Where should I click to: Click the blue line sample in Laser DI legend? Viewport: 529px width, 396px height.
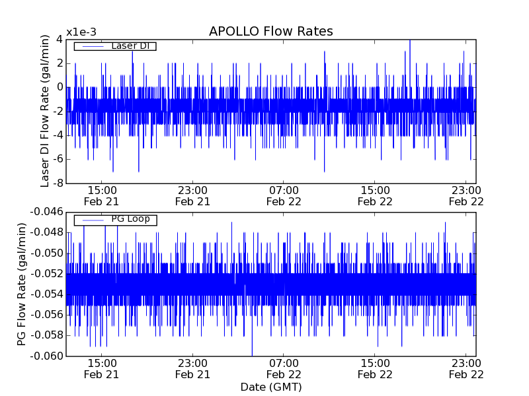coord(90,46)
